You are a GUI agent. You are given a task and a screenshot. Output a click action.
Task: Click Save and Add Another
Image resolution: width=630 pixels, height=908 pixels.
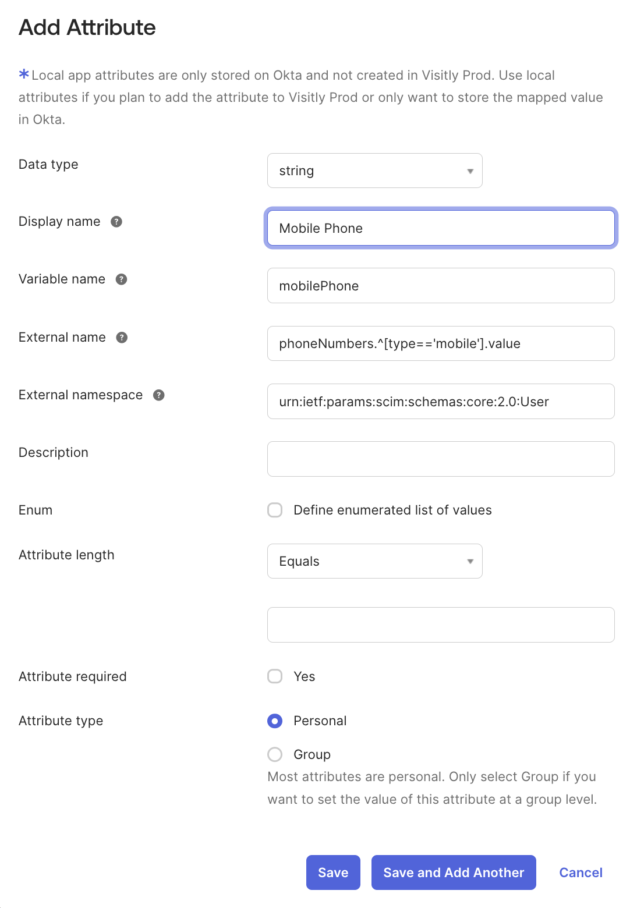click(454, 872)
